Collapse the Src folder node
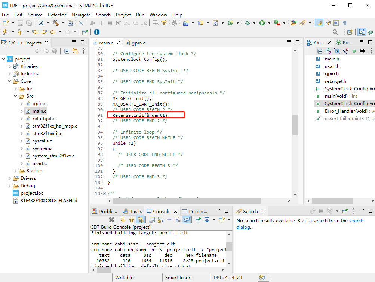The height and width of the screenshot is (282, 375). click(x=16, y=96)
